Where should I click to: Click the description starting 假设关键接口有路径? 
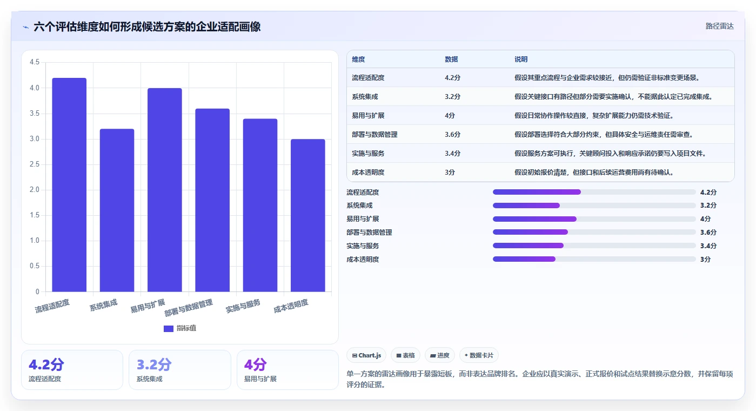pyautogui.click(x=614, y=97)
